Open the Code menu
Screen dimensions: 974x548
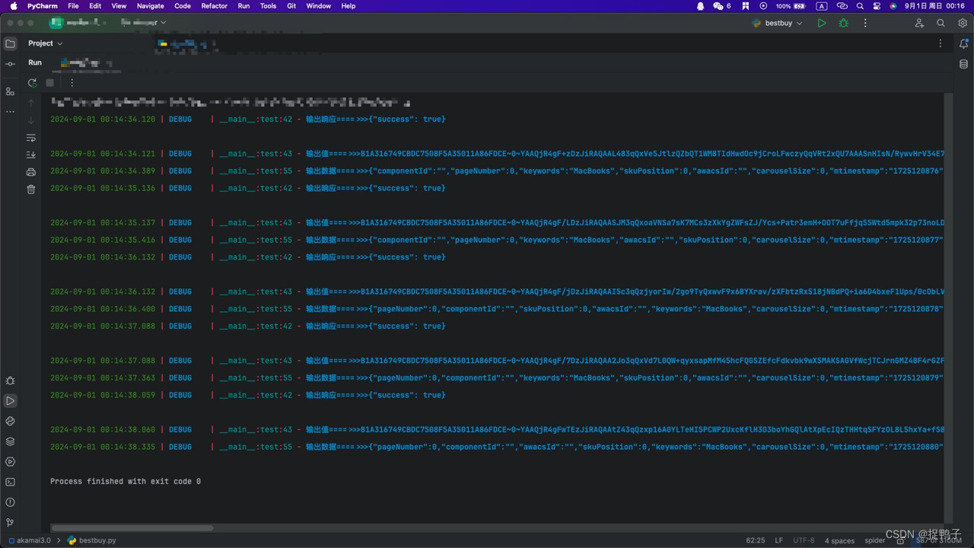tap(183, 5)
